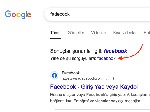Switch to the Görseller tab
Viewport: 150px width, 112px height.
[x=76, y=33]
